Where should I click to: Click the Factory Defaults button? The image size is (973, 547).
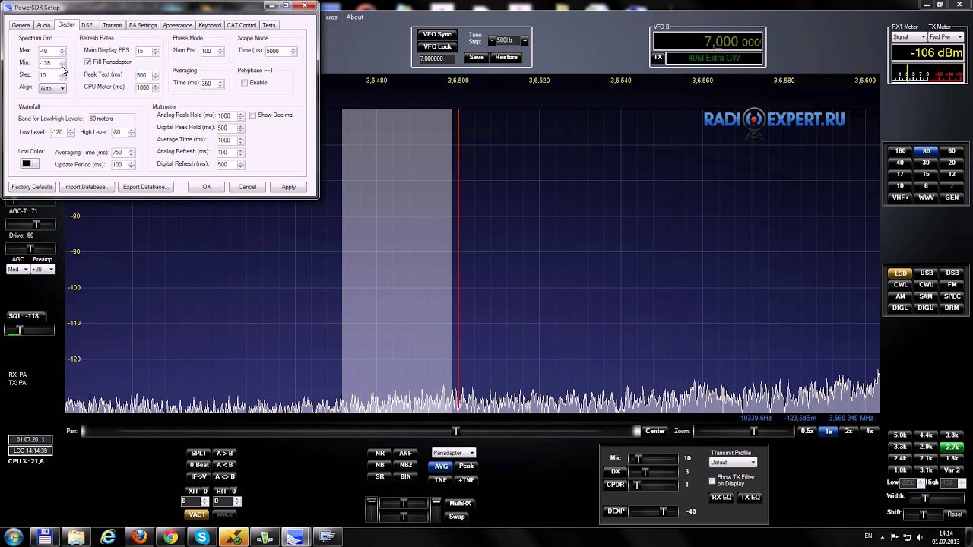(32, 187)
